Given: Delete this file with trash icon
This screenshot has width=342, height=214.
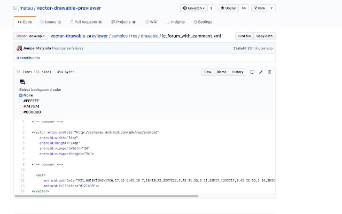Looking at the screenshot, I should pyautogui.click(x=269, y=72).
